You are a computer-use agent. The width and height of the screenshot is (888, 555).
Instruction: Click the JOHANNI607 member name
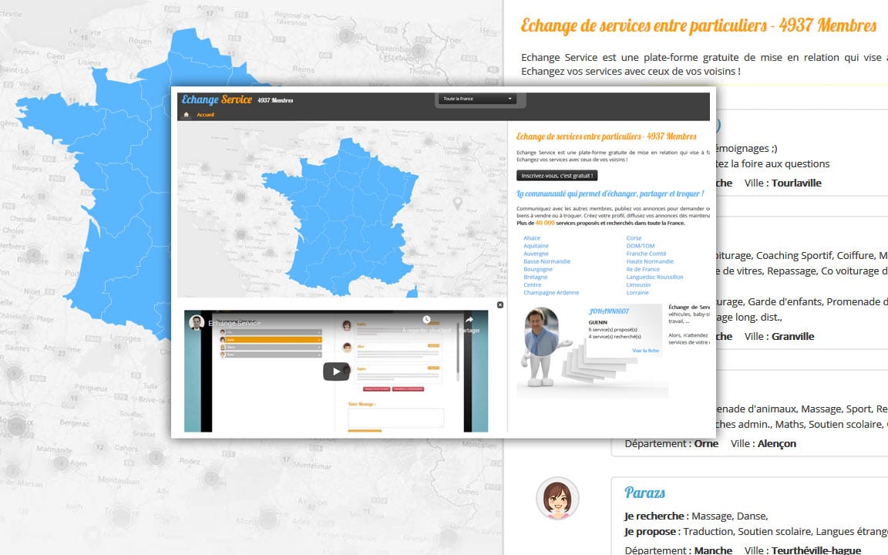click(609, 311)
